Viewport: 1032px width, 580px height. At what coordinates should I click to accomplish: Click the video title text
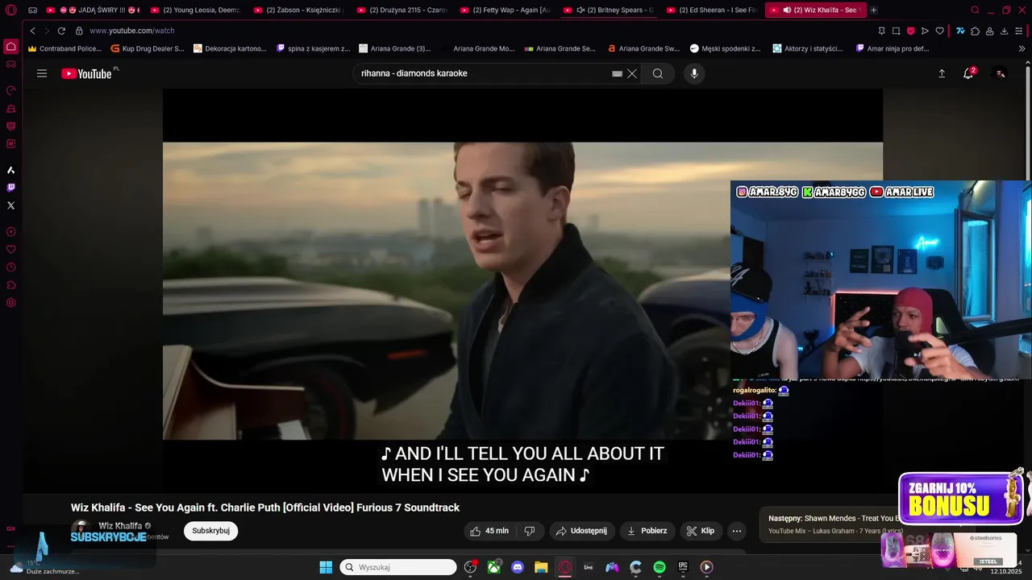(265, 507)
